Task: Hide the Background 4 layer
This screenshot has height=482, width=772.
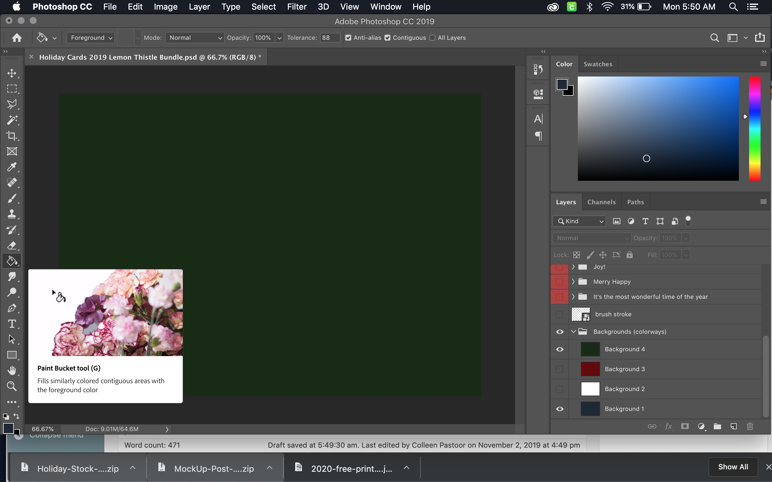Action: click(x=559, y=349)
